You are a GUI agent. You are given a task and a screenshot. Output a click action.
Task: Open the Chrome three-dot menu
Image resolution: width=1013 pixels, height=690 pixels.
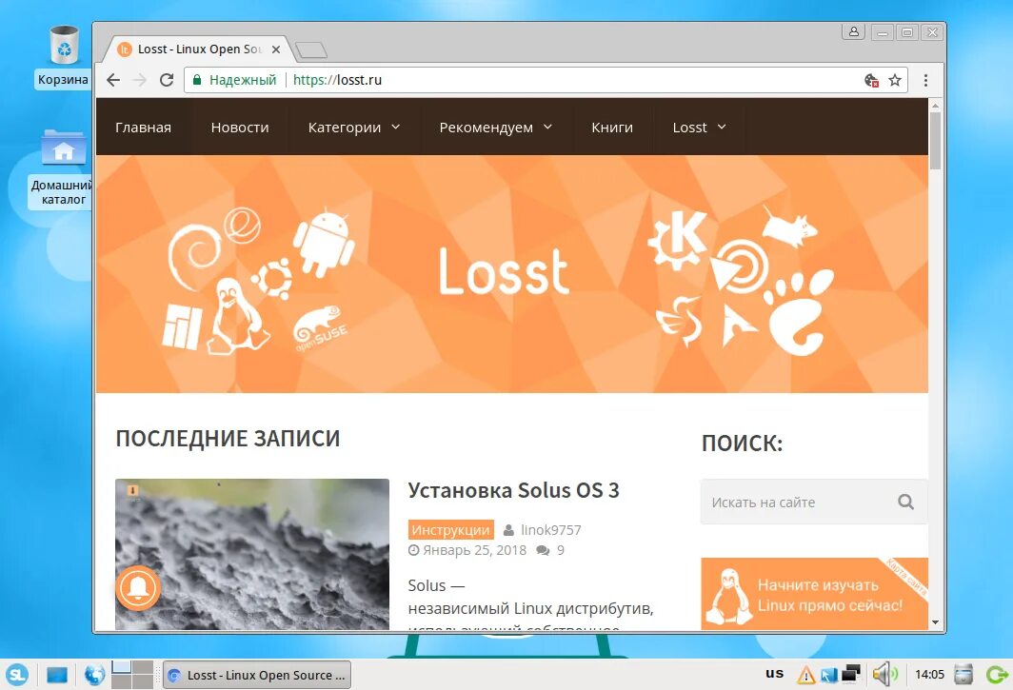(925, 80)
